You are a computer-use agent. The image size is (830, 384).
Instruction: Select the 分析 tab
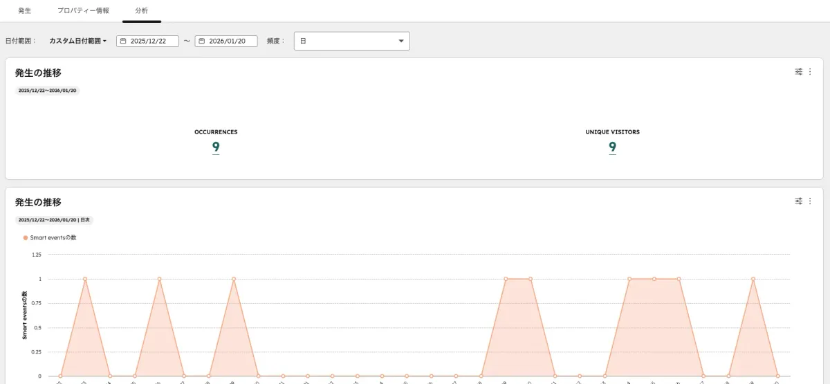tap(141, 10)
